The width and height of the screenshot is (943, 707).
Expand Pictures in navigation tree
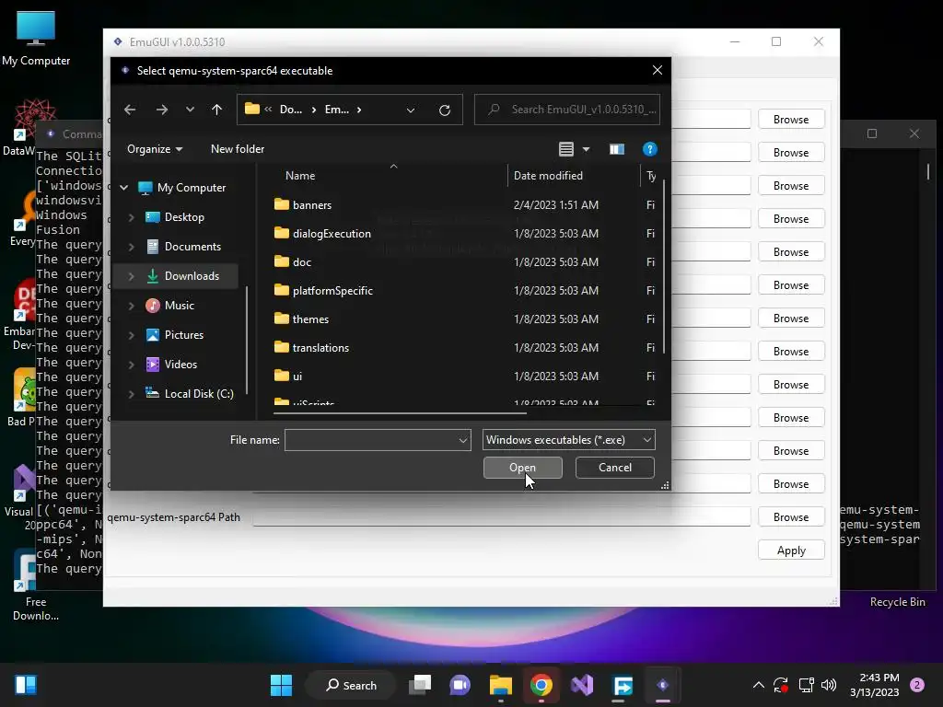[131, 335]
